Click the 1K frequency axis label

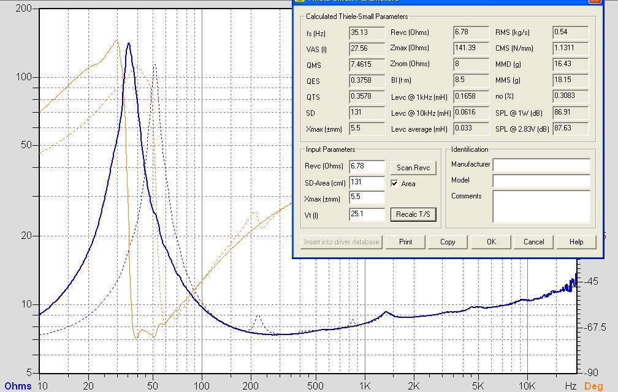[x=365, y=386]
